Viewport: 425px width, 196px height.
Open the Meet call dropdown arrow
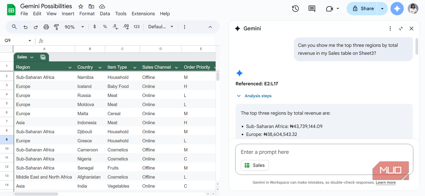(x=338, y=8)
